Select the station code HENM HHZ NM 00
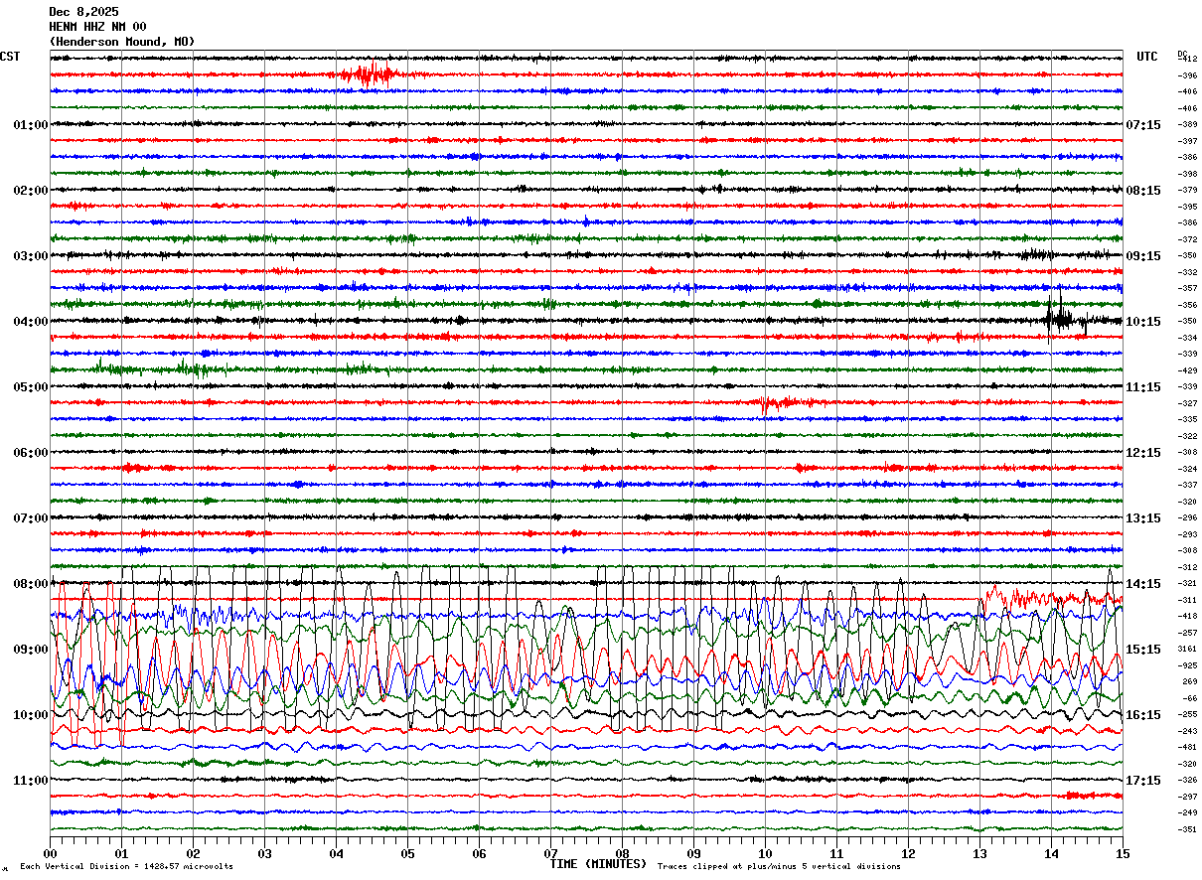 click(97, 27)
